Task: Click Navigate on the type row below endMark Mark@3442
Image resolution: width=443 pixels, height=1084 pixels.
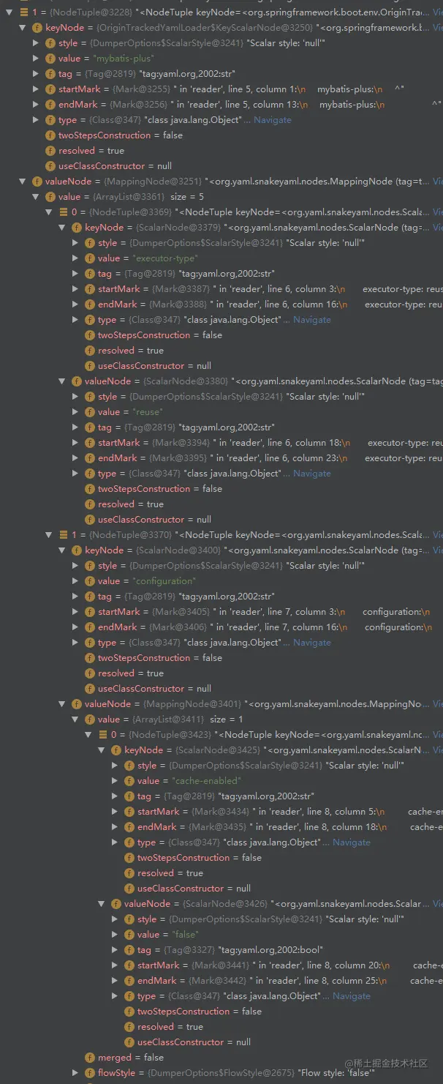Action: click(352, 996)
